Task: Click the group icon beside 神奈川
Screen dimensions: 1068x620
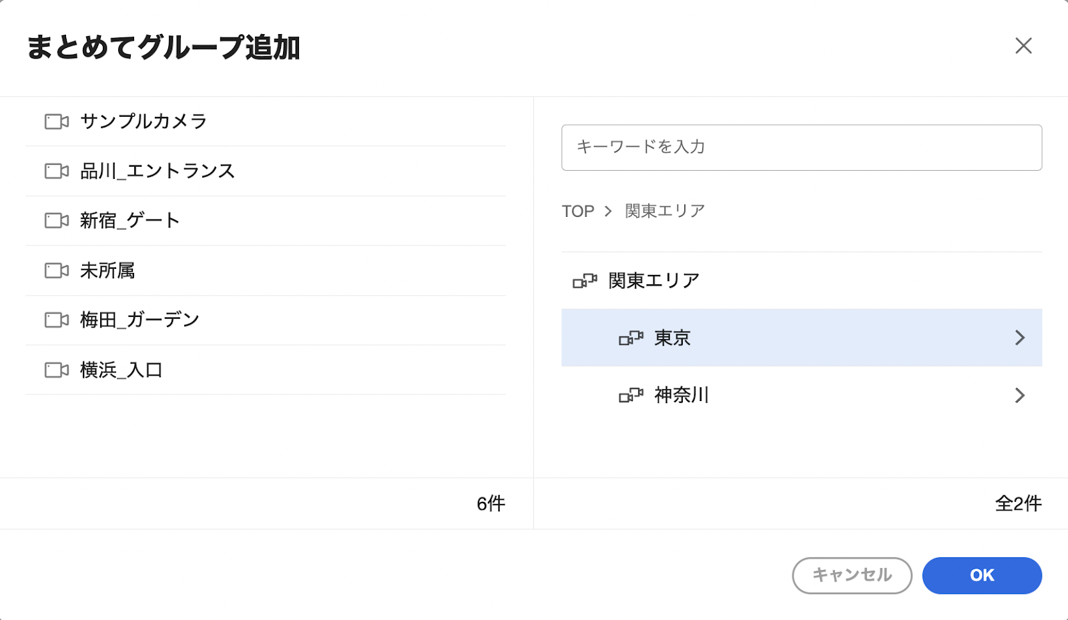Action: click(631, 396)
